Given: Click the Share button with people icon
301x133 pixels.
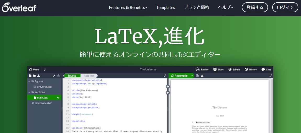Looking at the screenshot, I should [218, 70].
